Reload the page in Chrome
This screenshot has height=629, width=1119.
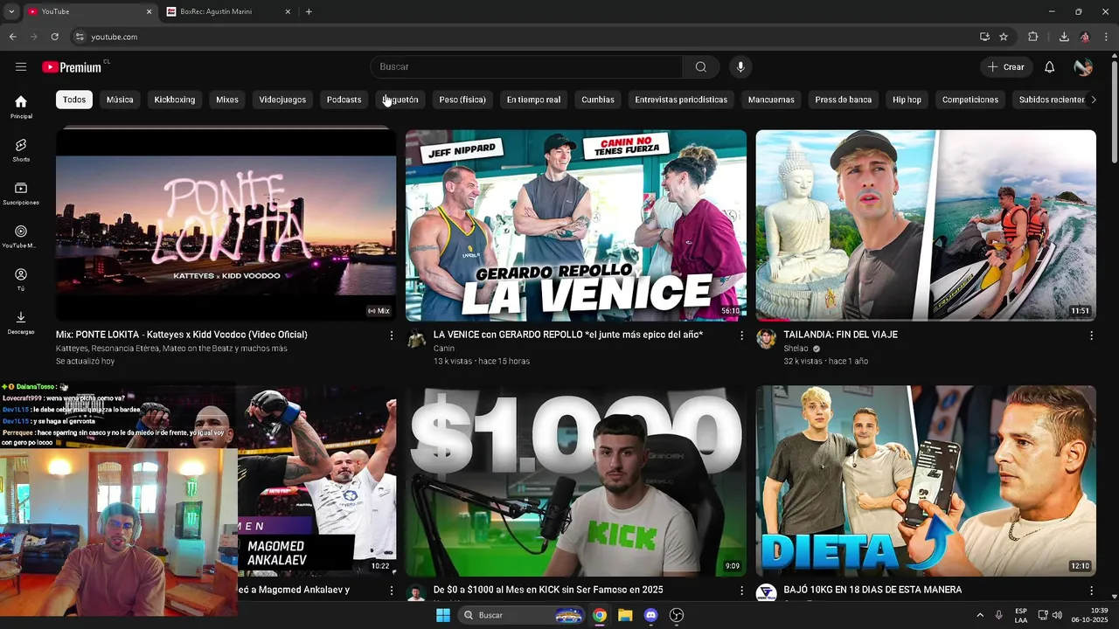tap(54, 37)
